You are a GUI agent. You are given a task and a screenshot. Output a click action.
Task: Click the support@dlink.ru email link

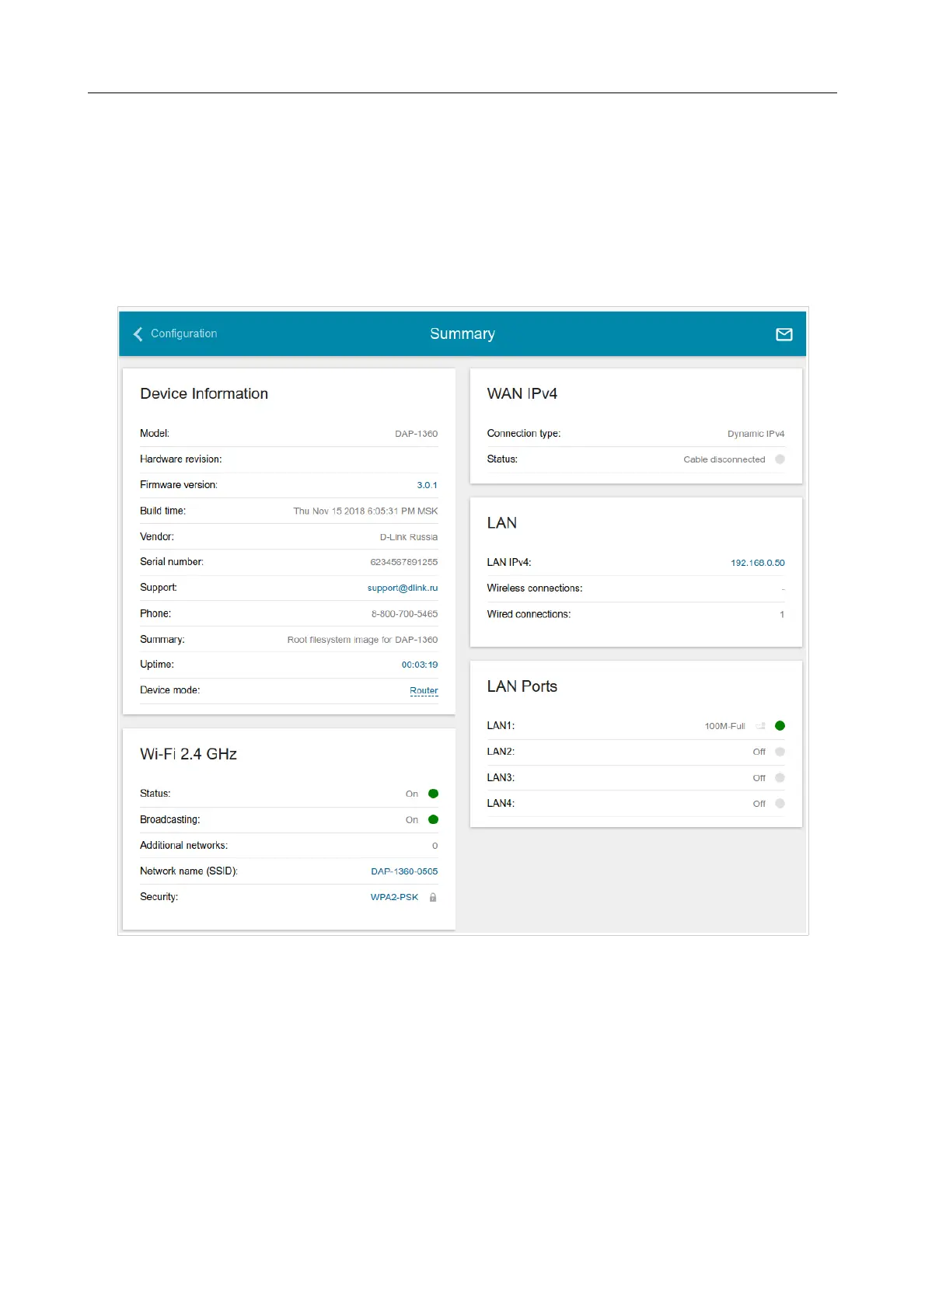[x=403, y=588]
